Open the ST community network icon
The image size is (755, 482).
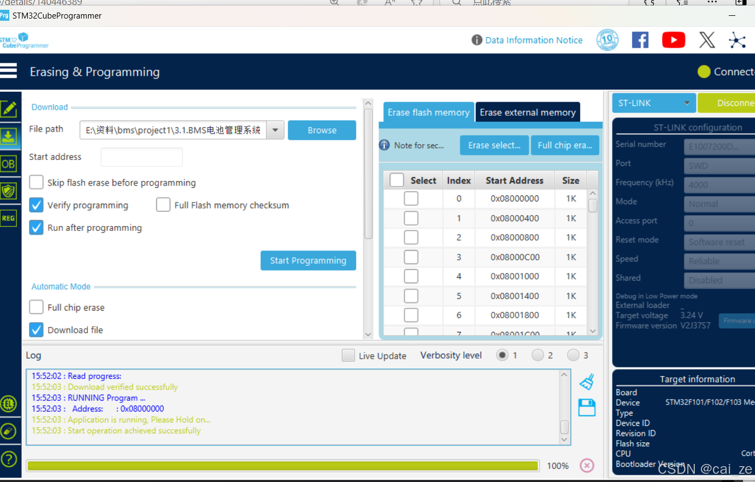pos(737,40)
